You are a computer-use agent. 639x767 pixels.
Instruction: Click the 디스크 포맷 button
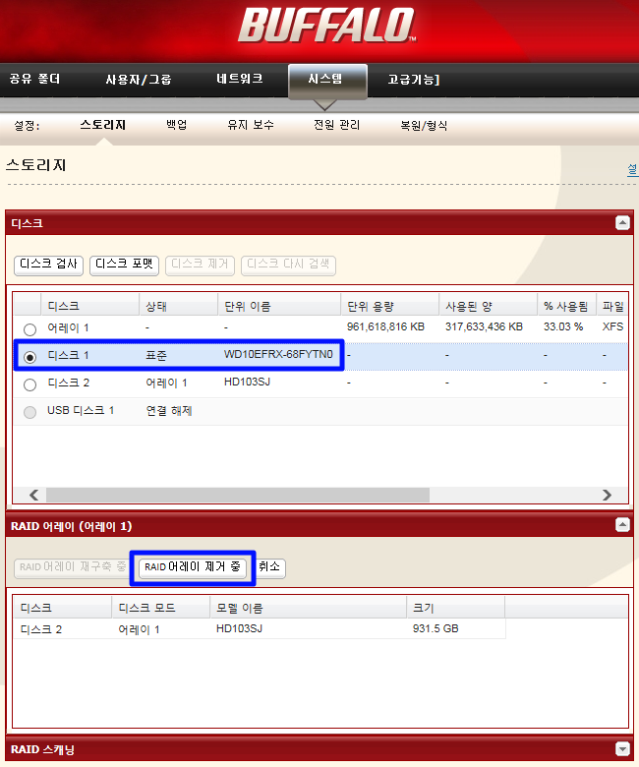[124, 265]
